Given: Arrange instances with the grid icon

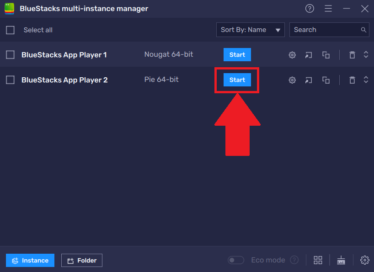Looking at the screenshot, I should (x=318, y=260).
